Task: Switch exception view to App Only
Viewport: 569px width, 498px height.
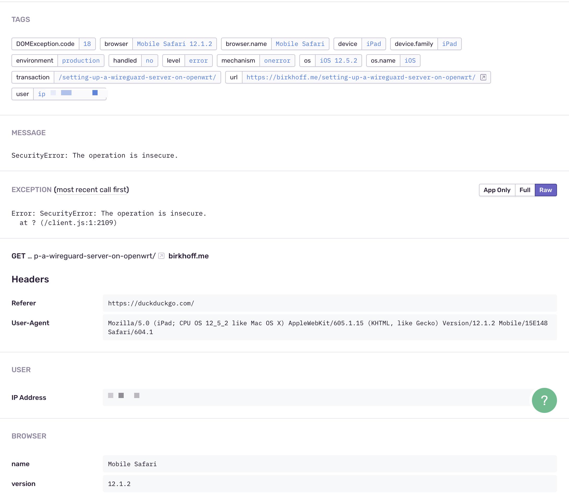Action: [x=497, y=190]
